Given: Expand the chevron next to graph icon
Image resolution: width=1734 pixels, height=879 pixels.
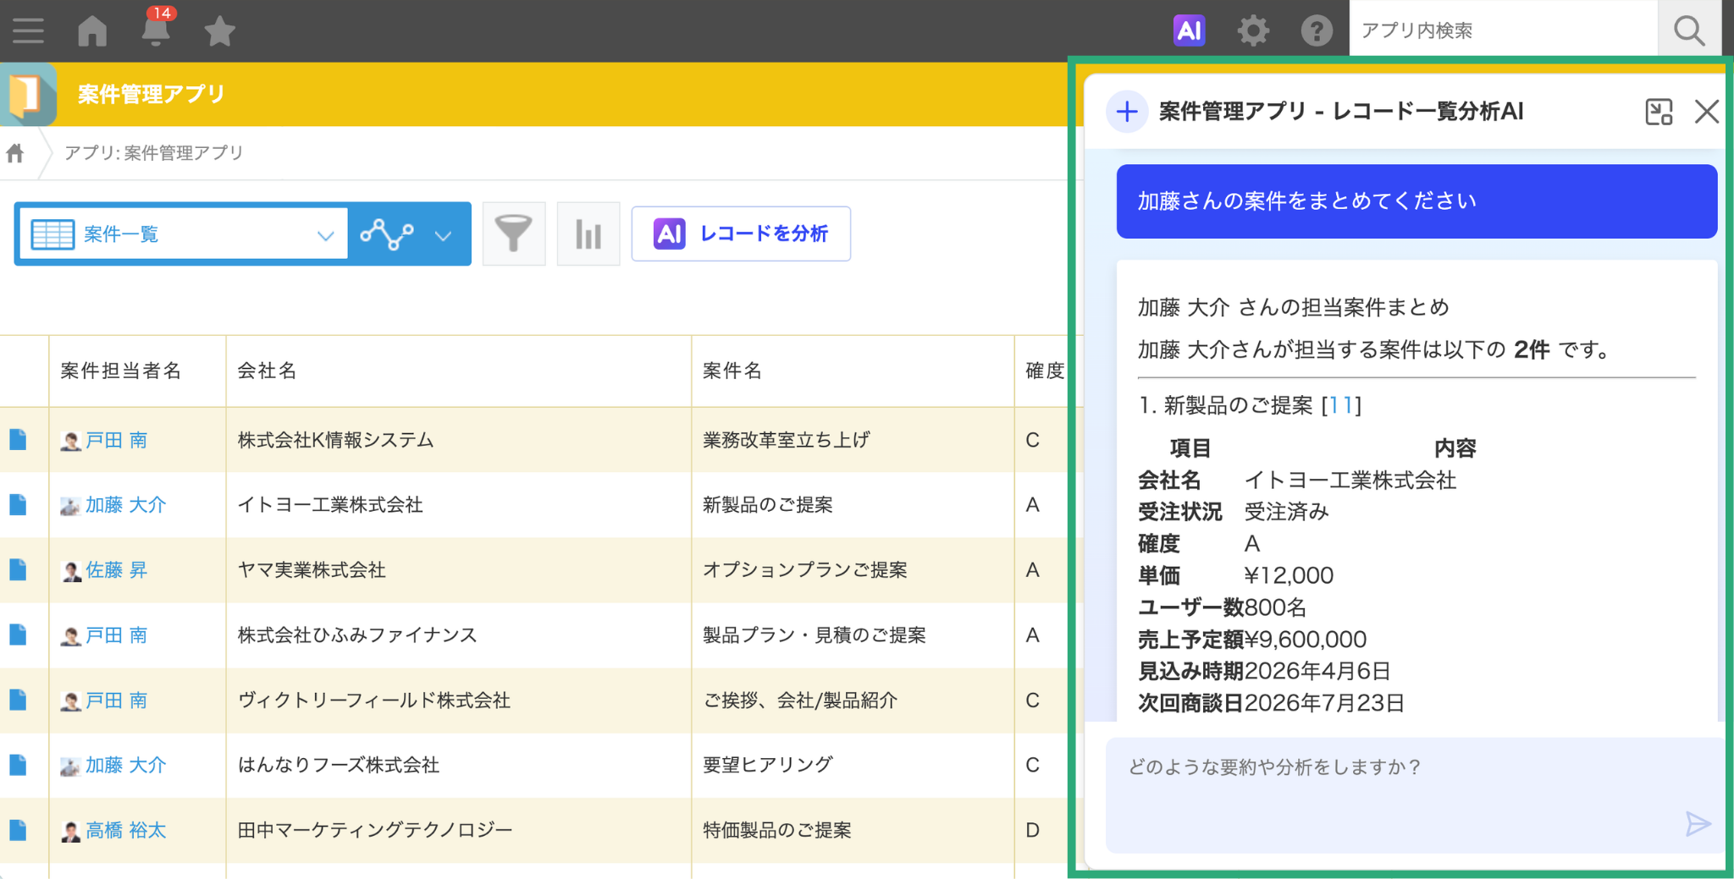Looking at the screenshot, I should click(x=443, y=235).
